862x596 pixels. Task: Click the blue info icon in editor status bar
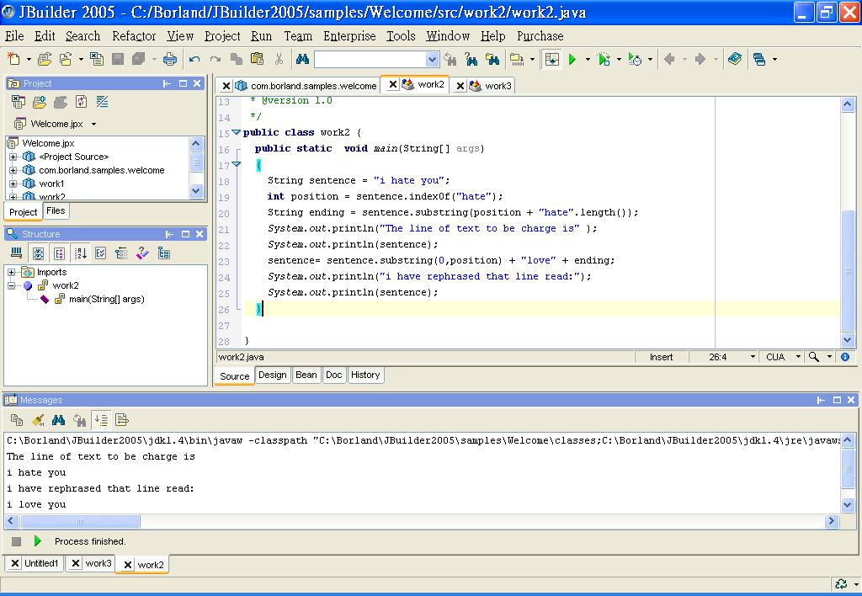coord(845,357)
